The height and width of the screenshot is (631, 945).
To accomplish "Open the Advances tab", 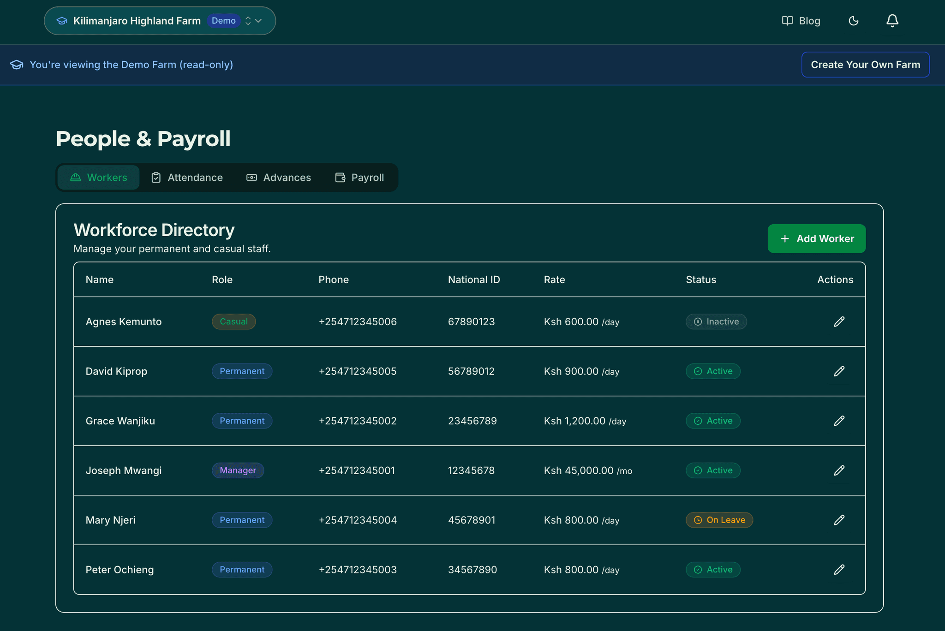I will [x=278, y=177].
